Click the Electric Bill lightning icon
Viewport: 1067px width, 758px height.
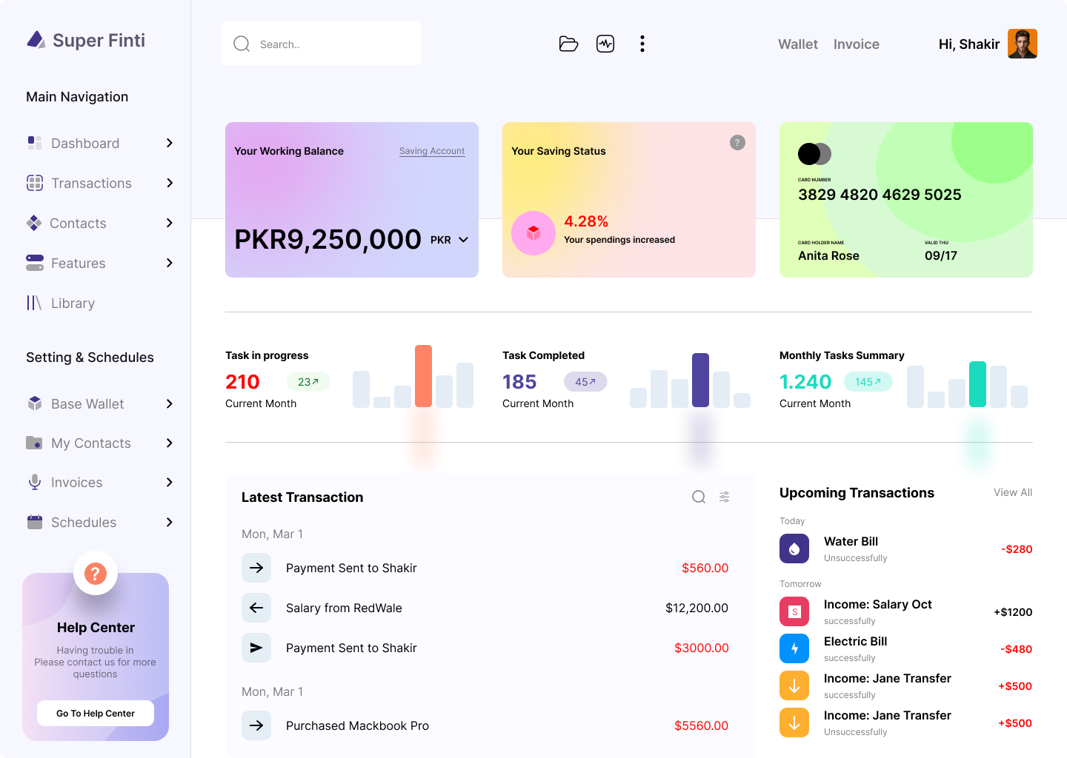click(x=794, y=649)
